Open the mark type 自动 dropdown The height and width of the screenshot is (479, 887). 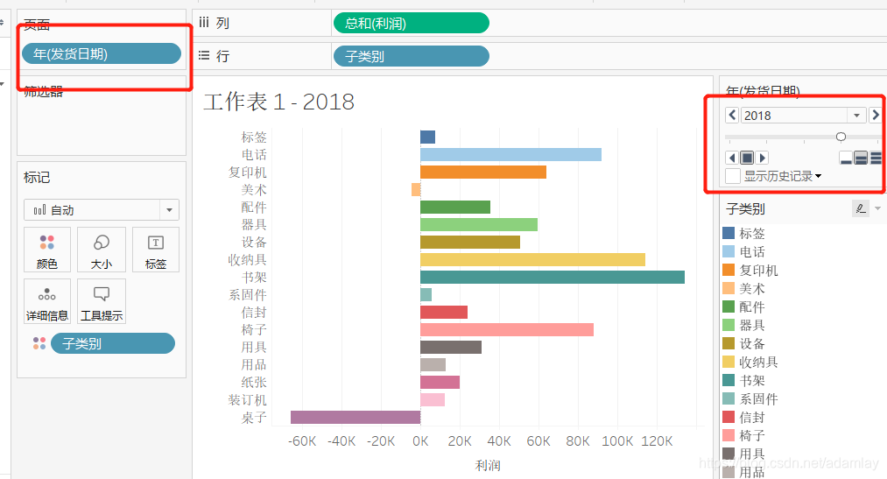tap(169, 210)
